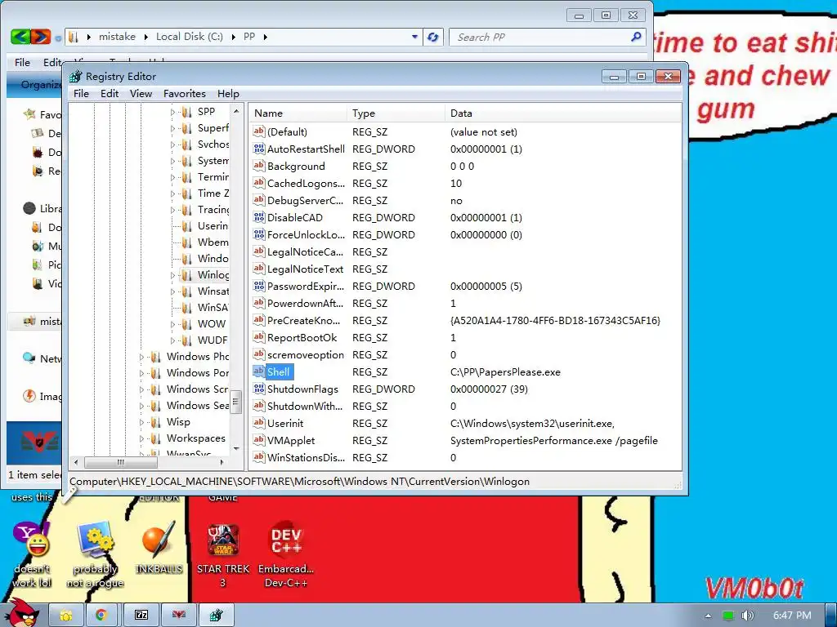Screen dimensions: 837x627
Task: Expand the Windows Photo Viewer key
Action: (141, 357)
